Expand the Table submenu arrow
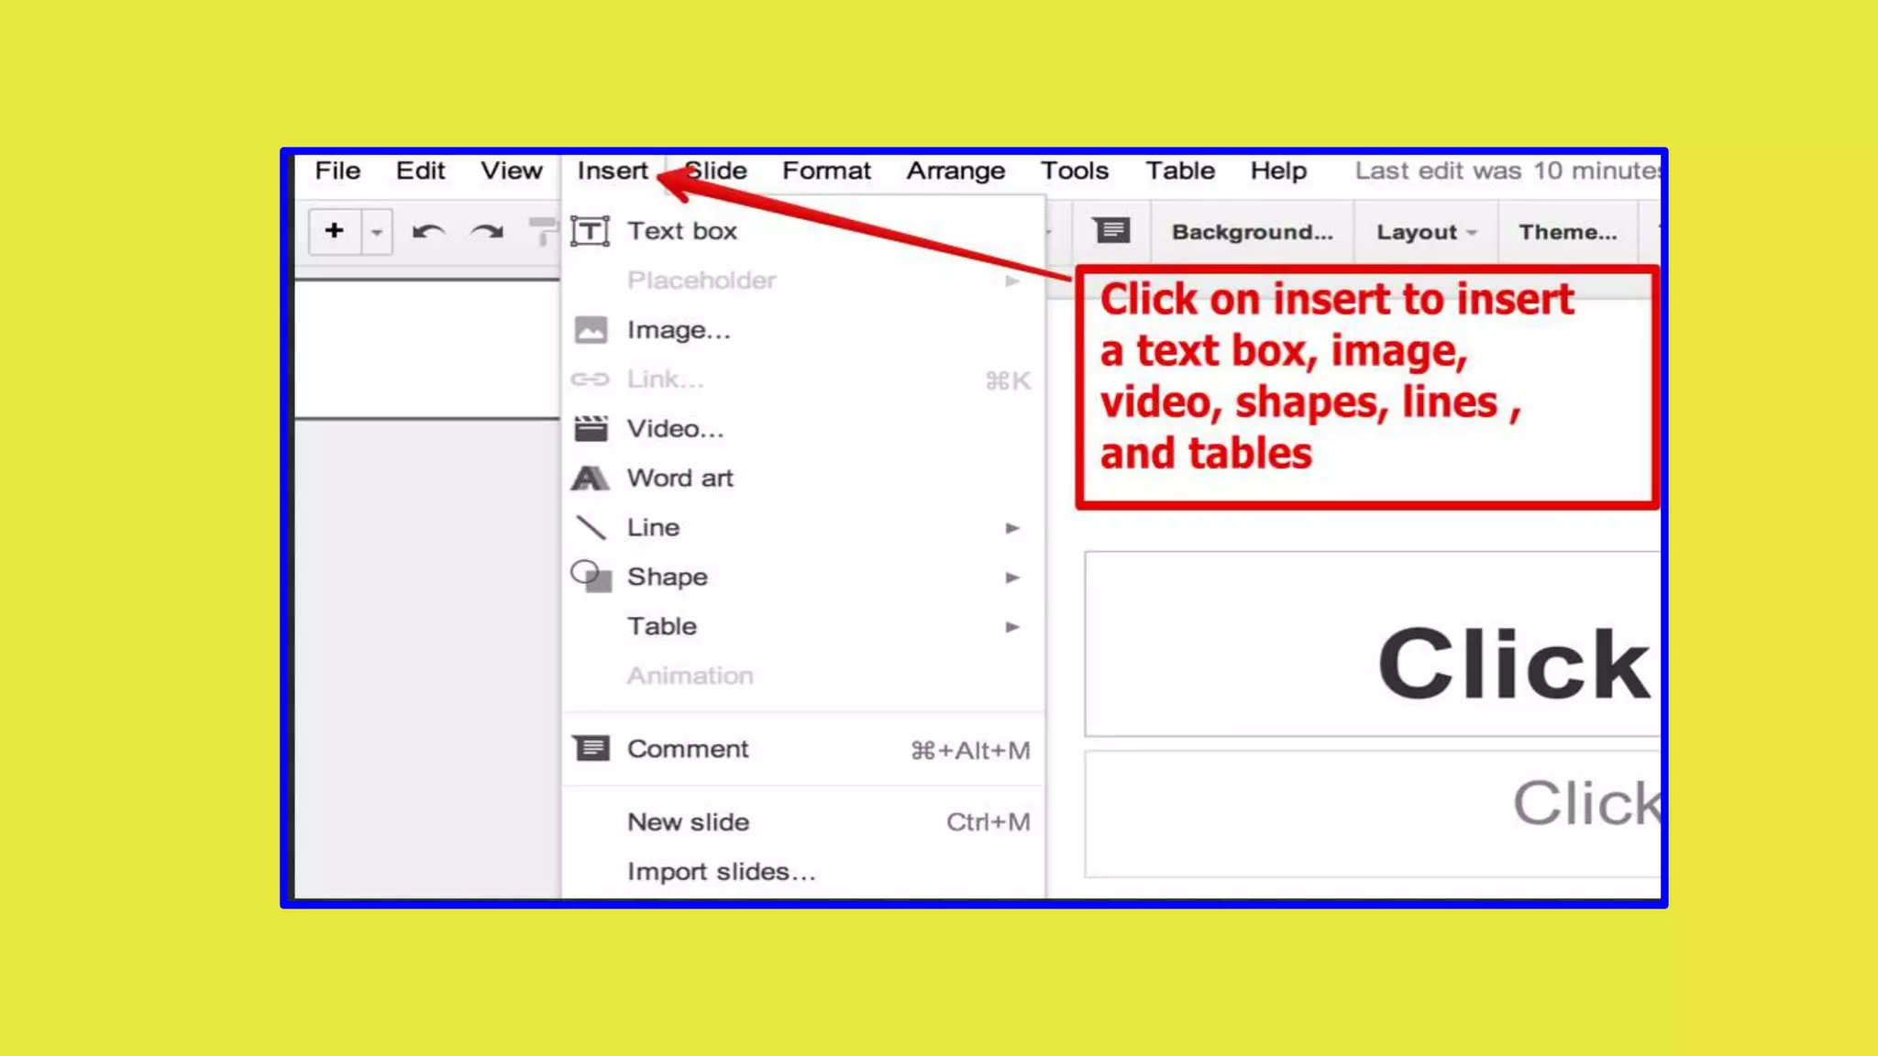 click(x=1011, y=627)
